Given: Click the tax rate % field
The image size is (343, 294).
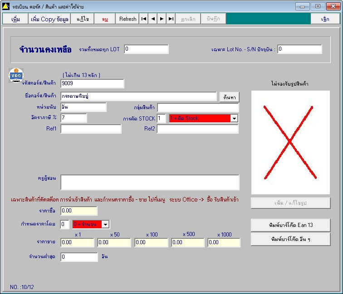Looking at the screenshot, I should [x=73, y=118].
